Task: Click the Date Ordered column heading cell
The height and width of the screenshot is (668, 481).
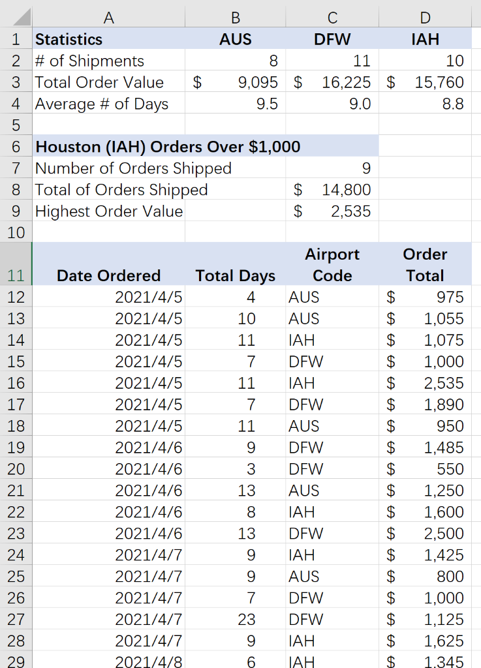Action: point(108,264)
